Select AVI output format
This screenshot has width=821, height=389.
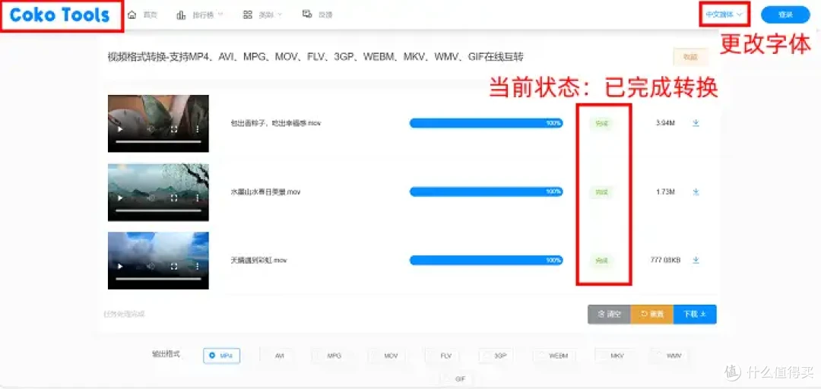[275, 356]
